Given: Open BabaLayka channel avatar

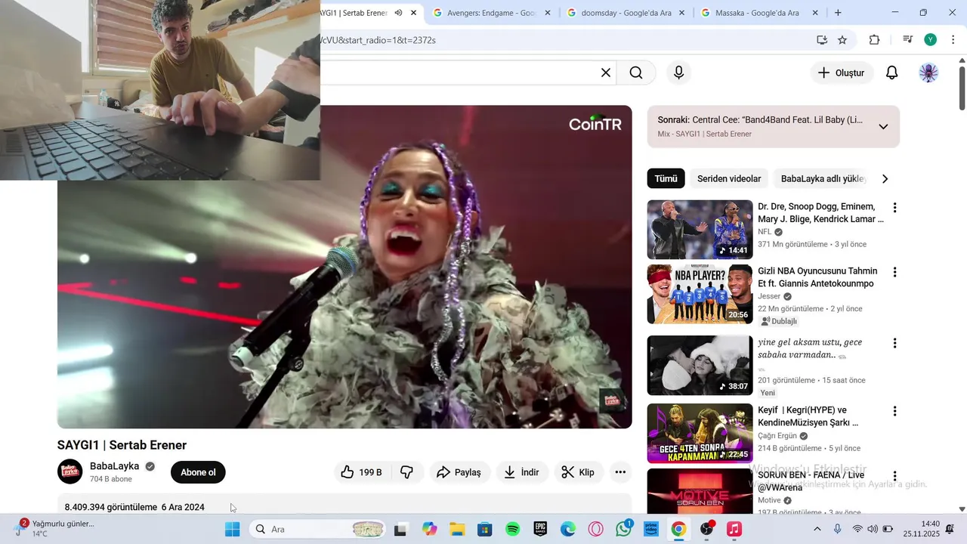Looking at the screenshot, I should point(70,471).
